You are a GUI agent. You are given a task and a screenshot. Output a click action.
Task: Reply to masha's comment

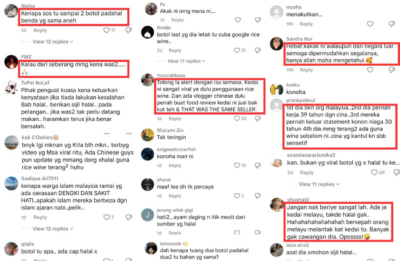(x=306, y=24)
